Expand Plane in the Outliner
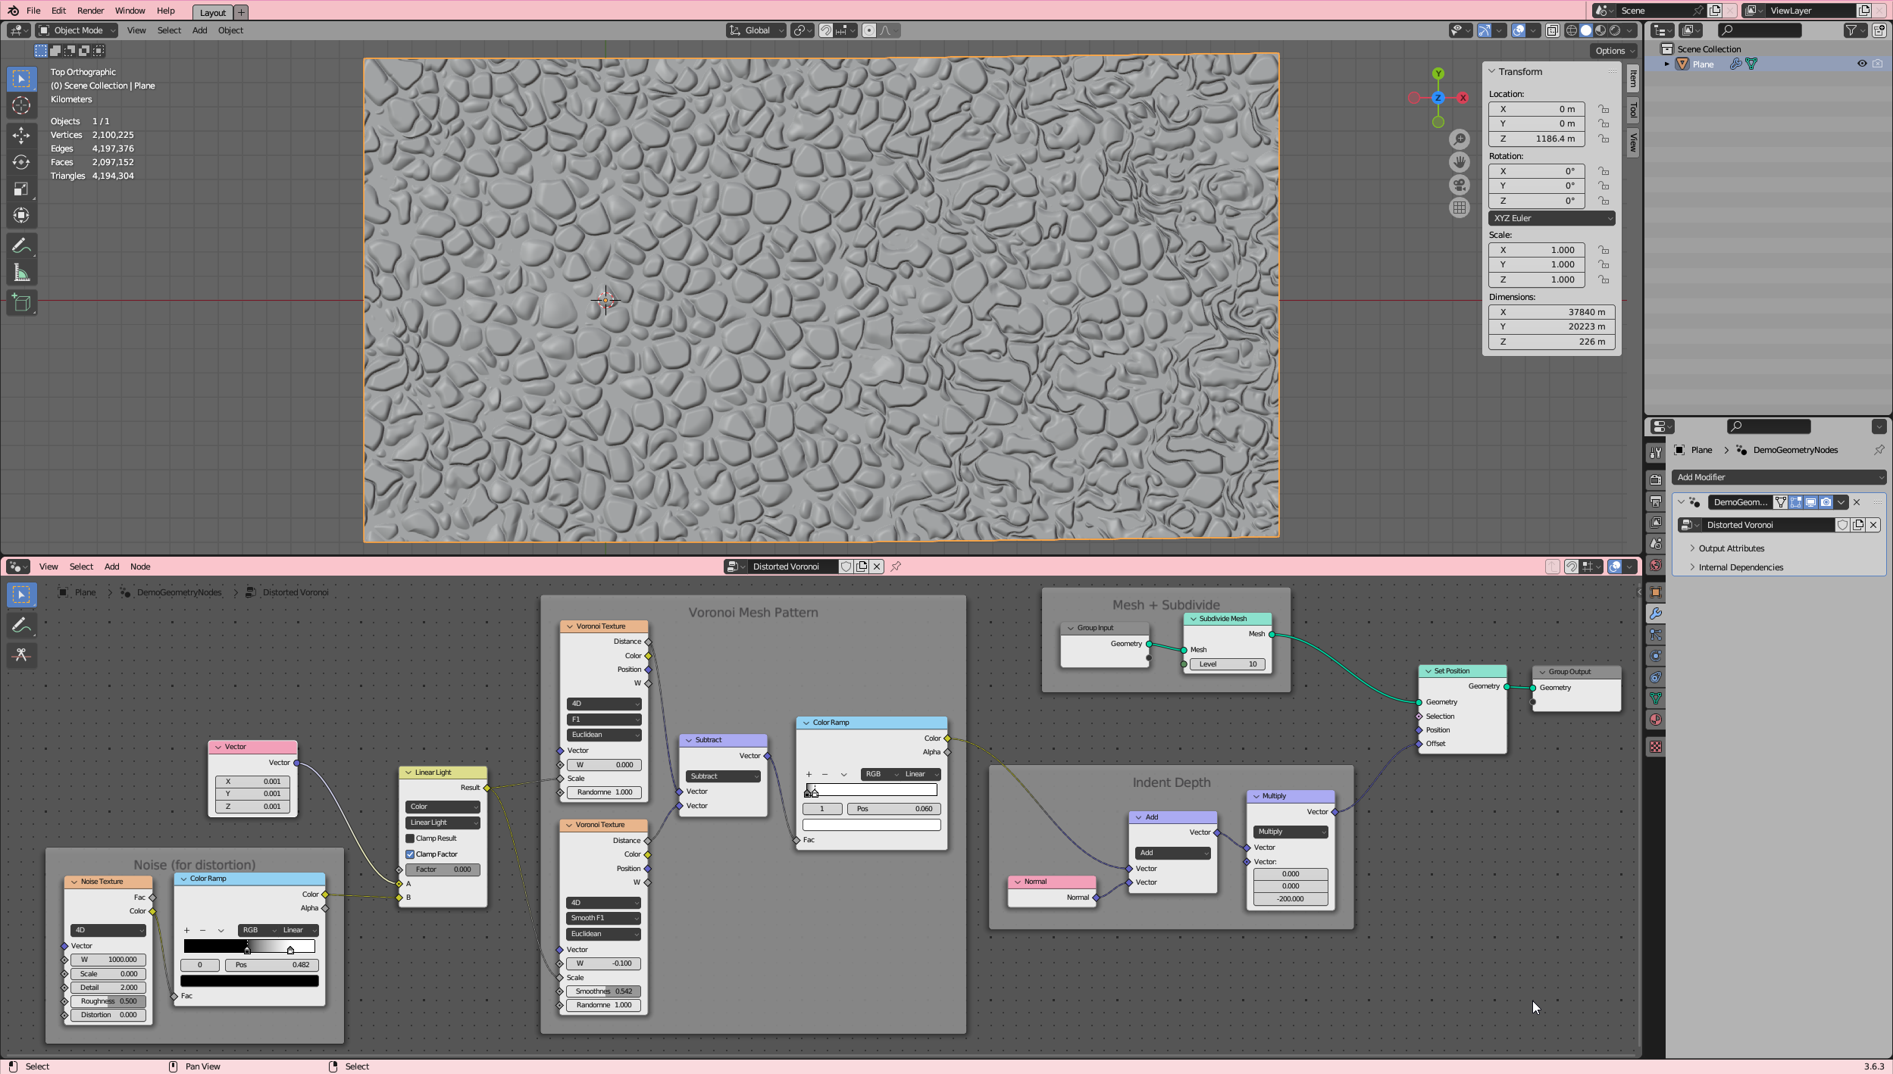Image resolution: width=1893 pixels, height=1074 pixels. pos(1667,64)
